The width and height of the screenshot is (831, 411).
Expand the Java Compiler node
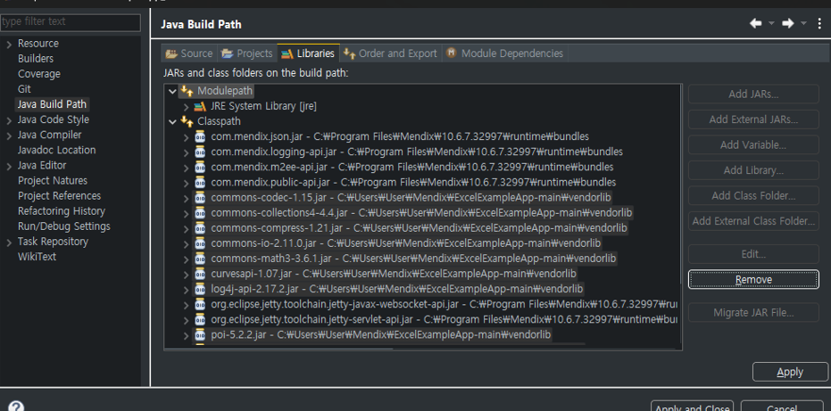[9, 136]
